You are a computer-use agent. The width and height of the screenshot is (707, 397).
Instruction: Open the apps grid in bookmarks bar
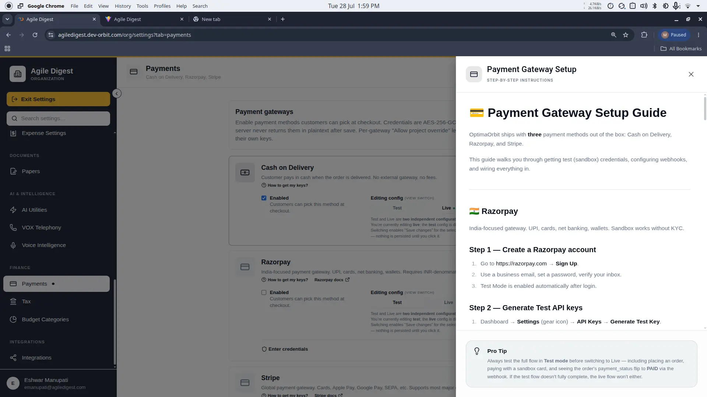[x=7, y=49]
